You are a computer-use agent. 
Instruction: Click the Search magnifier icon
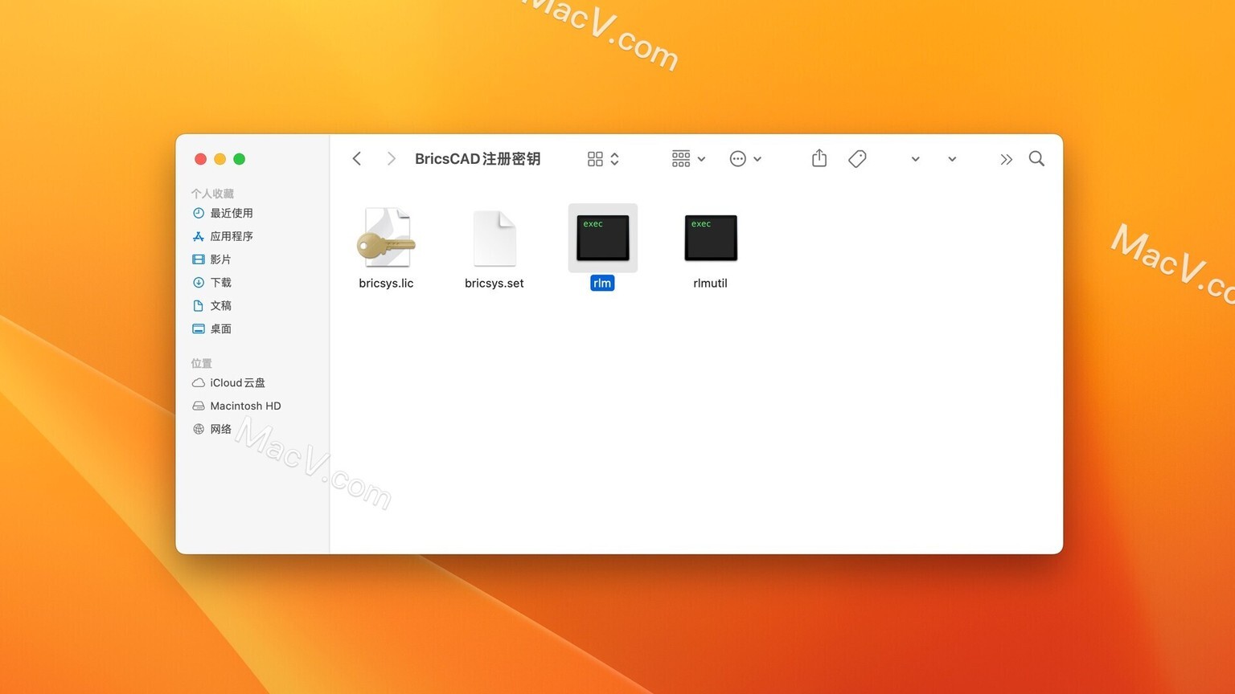click(x=1036, y=159)
